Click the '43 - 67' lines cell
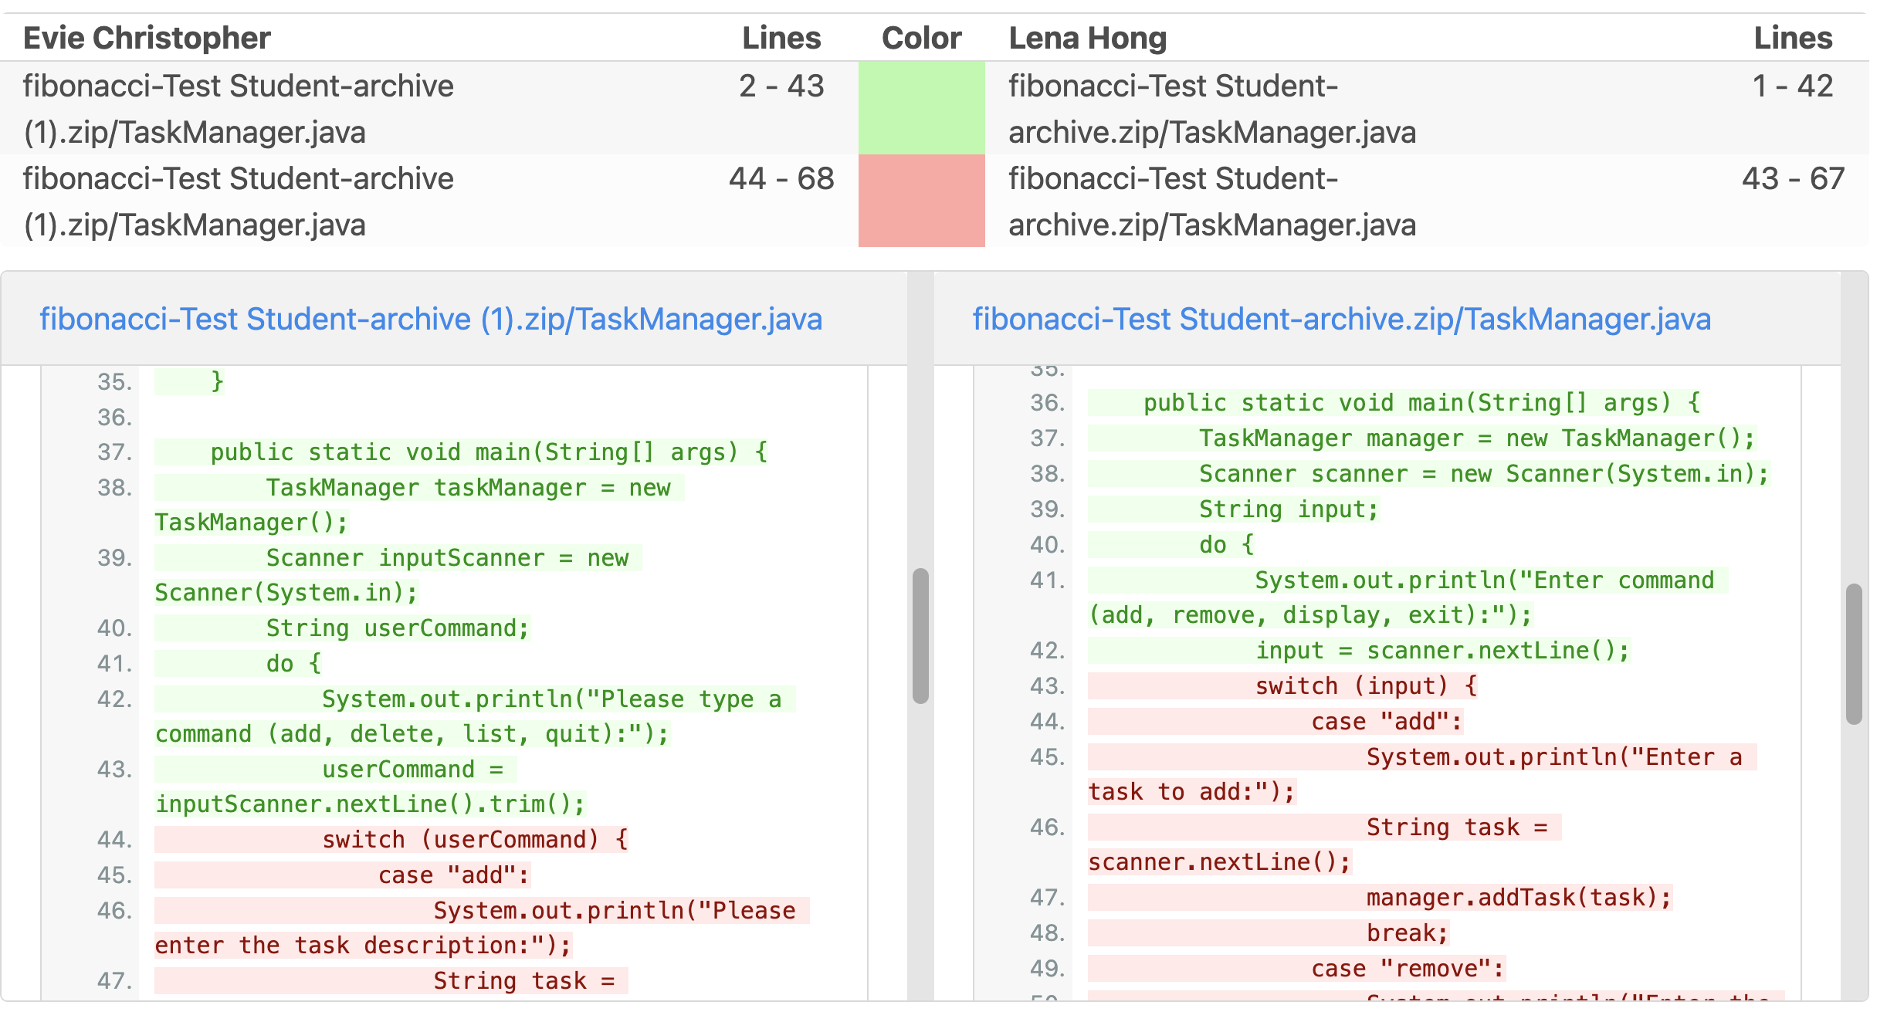Viewport: 1887px width, 1022px height. (1793, 178)
